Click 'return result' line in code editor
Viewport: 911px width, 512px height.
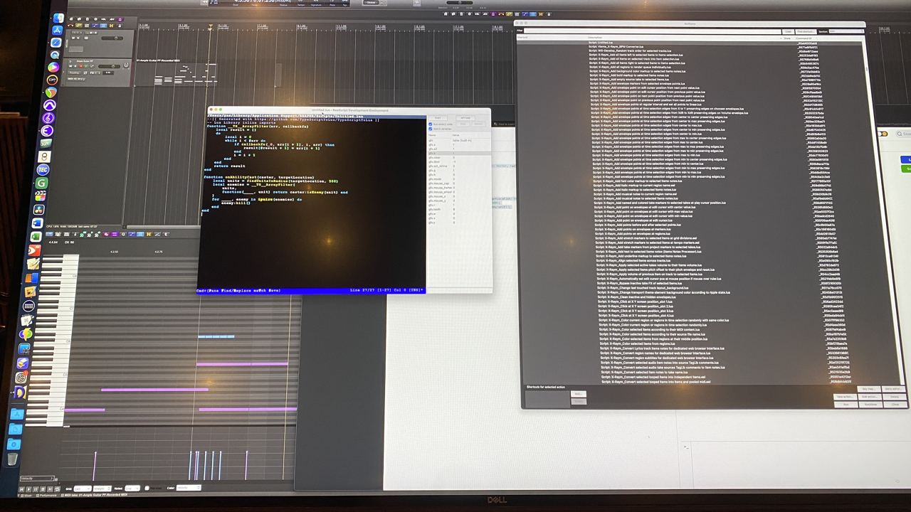click(x=228, y=166)
